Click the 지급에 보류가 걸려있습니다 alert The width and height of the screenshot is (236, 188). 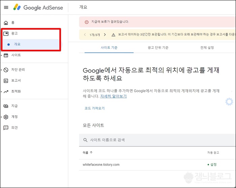(x=157, y=22)
